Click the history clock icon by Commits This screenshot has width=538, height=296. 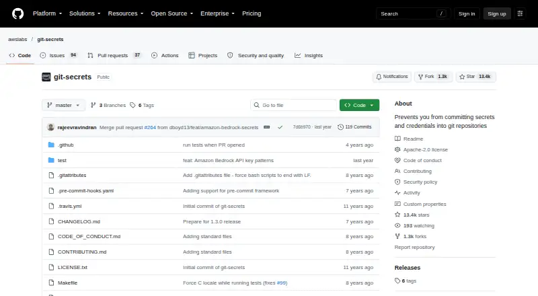click(x=340, y=127)
